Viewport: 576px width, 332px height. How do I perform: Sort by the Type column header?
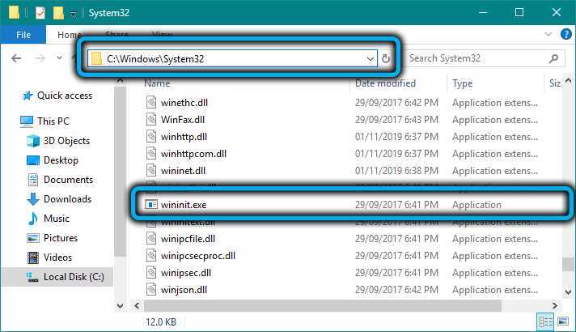462,83
